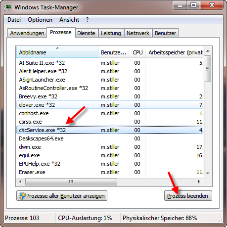227x227 pixels.
Task: Click the horizontal scrollbar thumb
Action: click(71, 182)
